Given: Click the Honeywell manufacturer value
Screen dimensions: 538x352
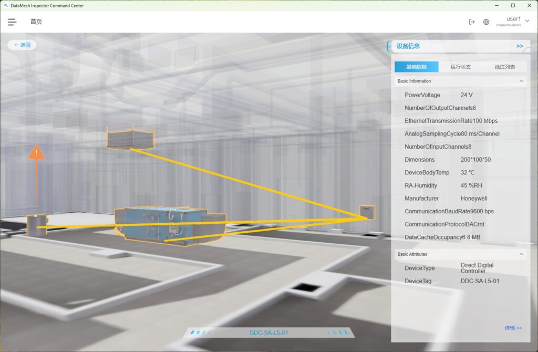Looking at the screenshot, I should (475, 199).
